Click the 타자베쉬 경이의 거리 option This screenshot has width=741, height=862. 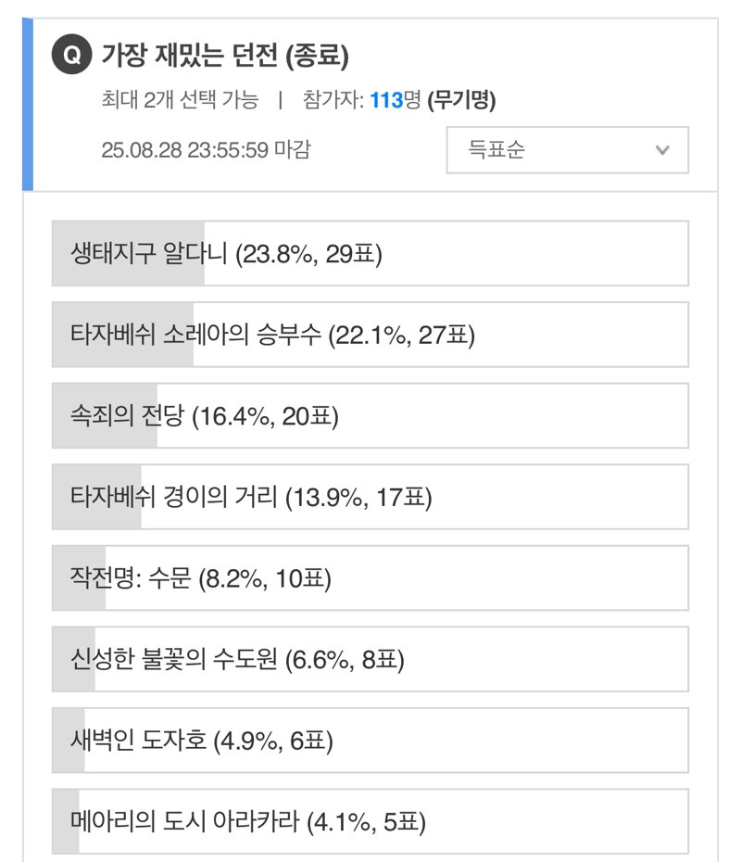370,497
